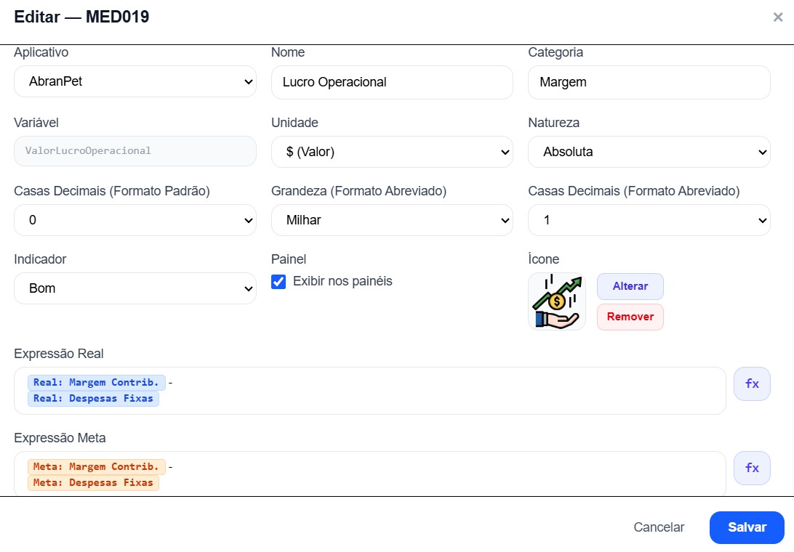Click Cancelar to discard changes
This screenshot has height=552, width=794.
[659, 527]
